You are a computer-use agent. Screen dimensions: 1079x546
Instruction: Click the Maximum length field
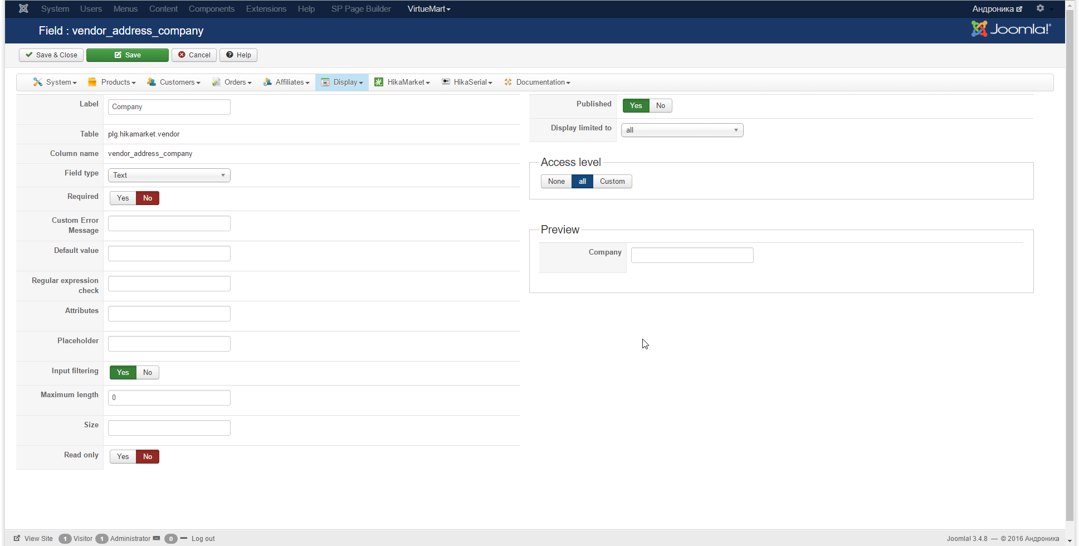click(x=169, y=398)
